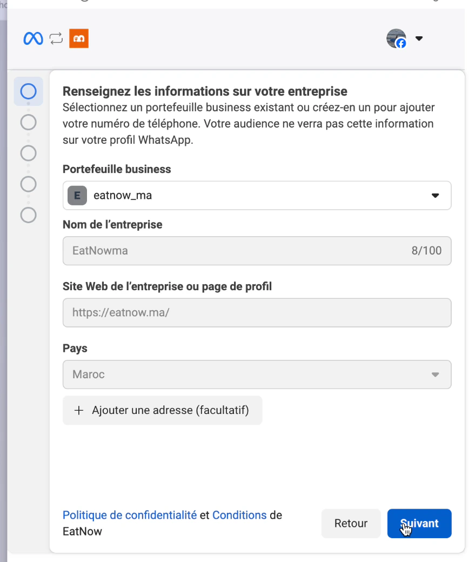The width and height of the screenshot is (475, 562).
Task: Click the blue Suivant button
Action: click(419, 523)
